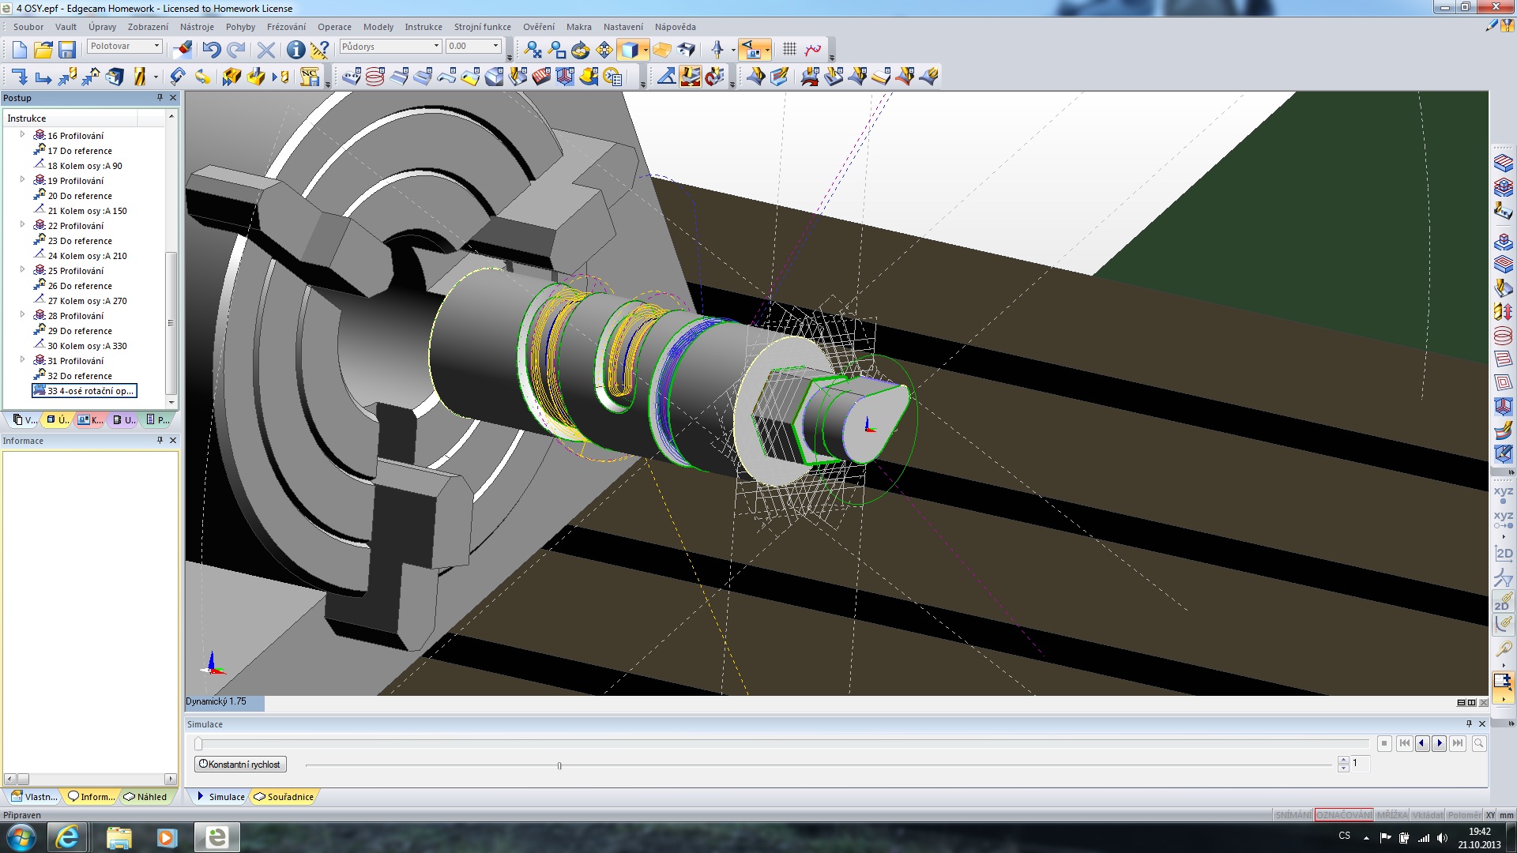Viewport: 1517px width, 853px height.
Task: Click the simulation speed slider handle
Action: coord(559,765)
